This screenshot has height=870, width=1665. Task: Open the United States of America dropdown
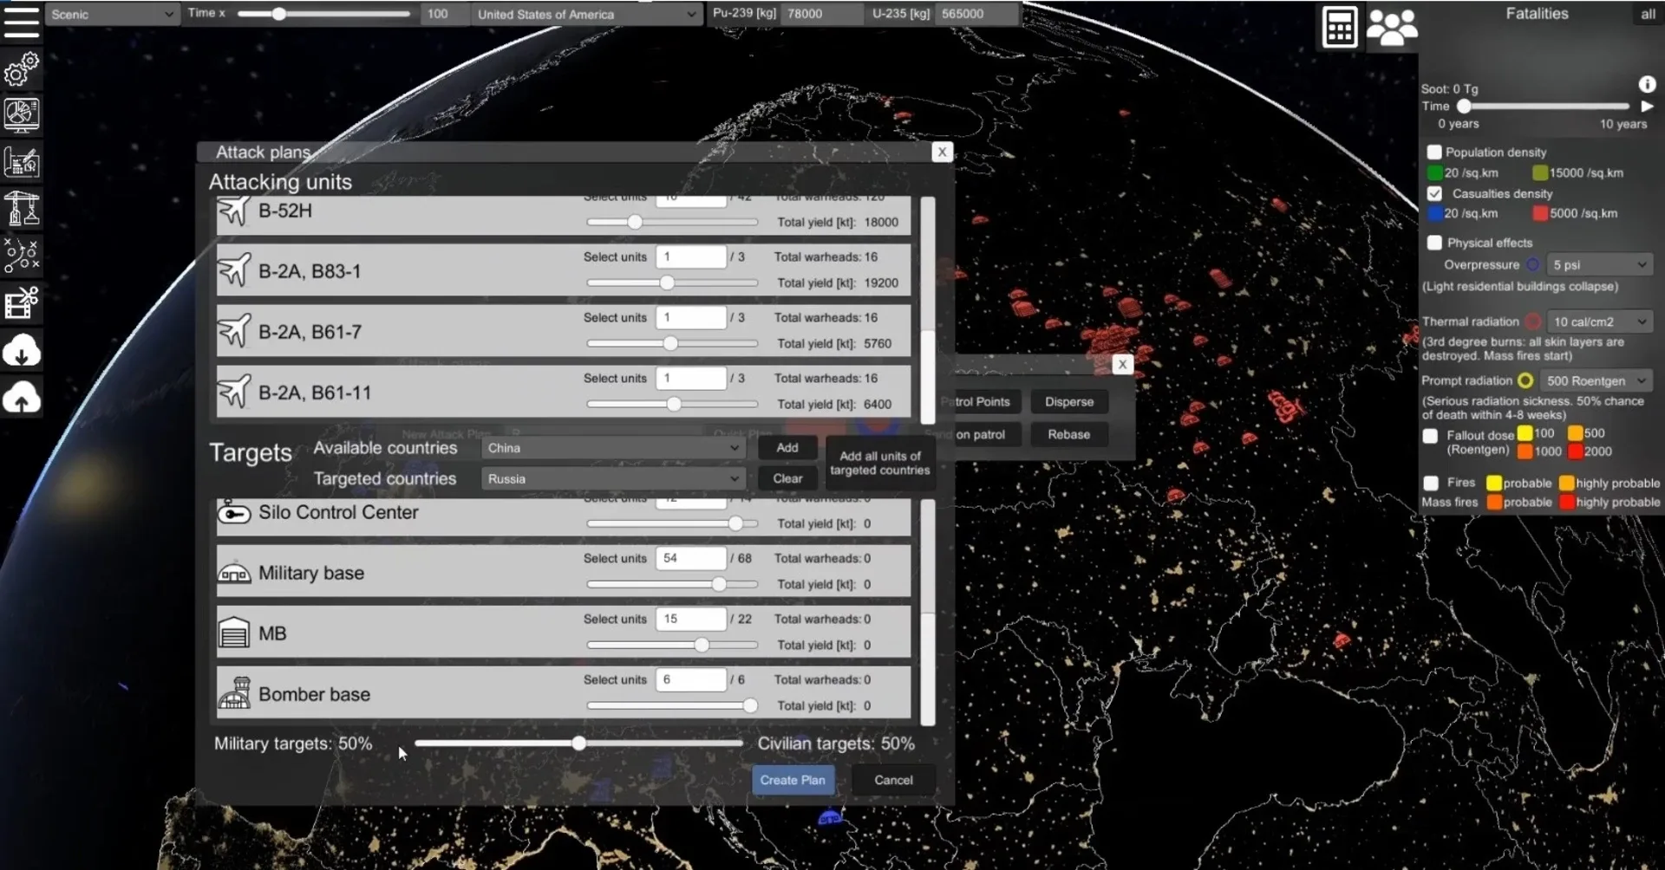tap(586, 15)
